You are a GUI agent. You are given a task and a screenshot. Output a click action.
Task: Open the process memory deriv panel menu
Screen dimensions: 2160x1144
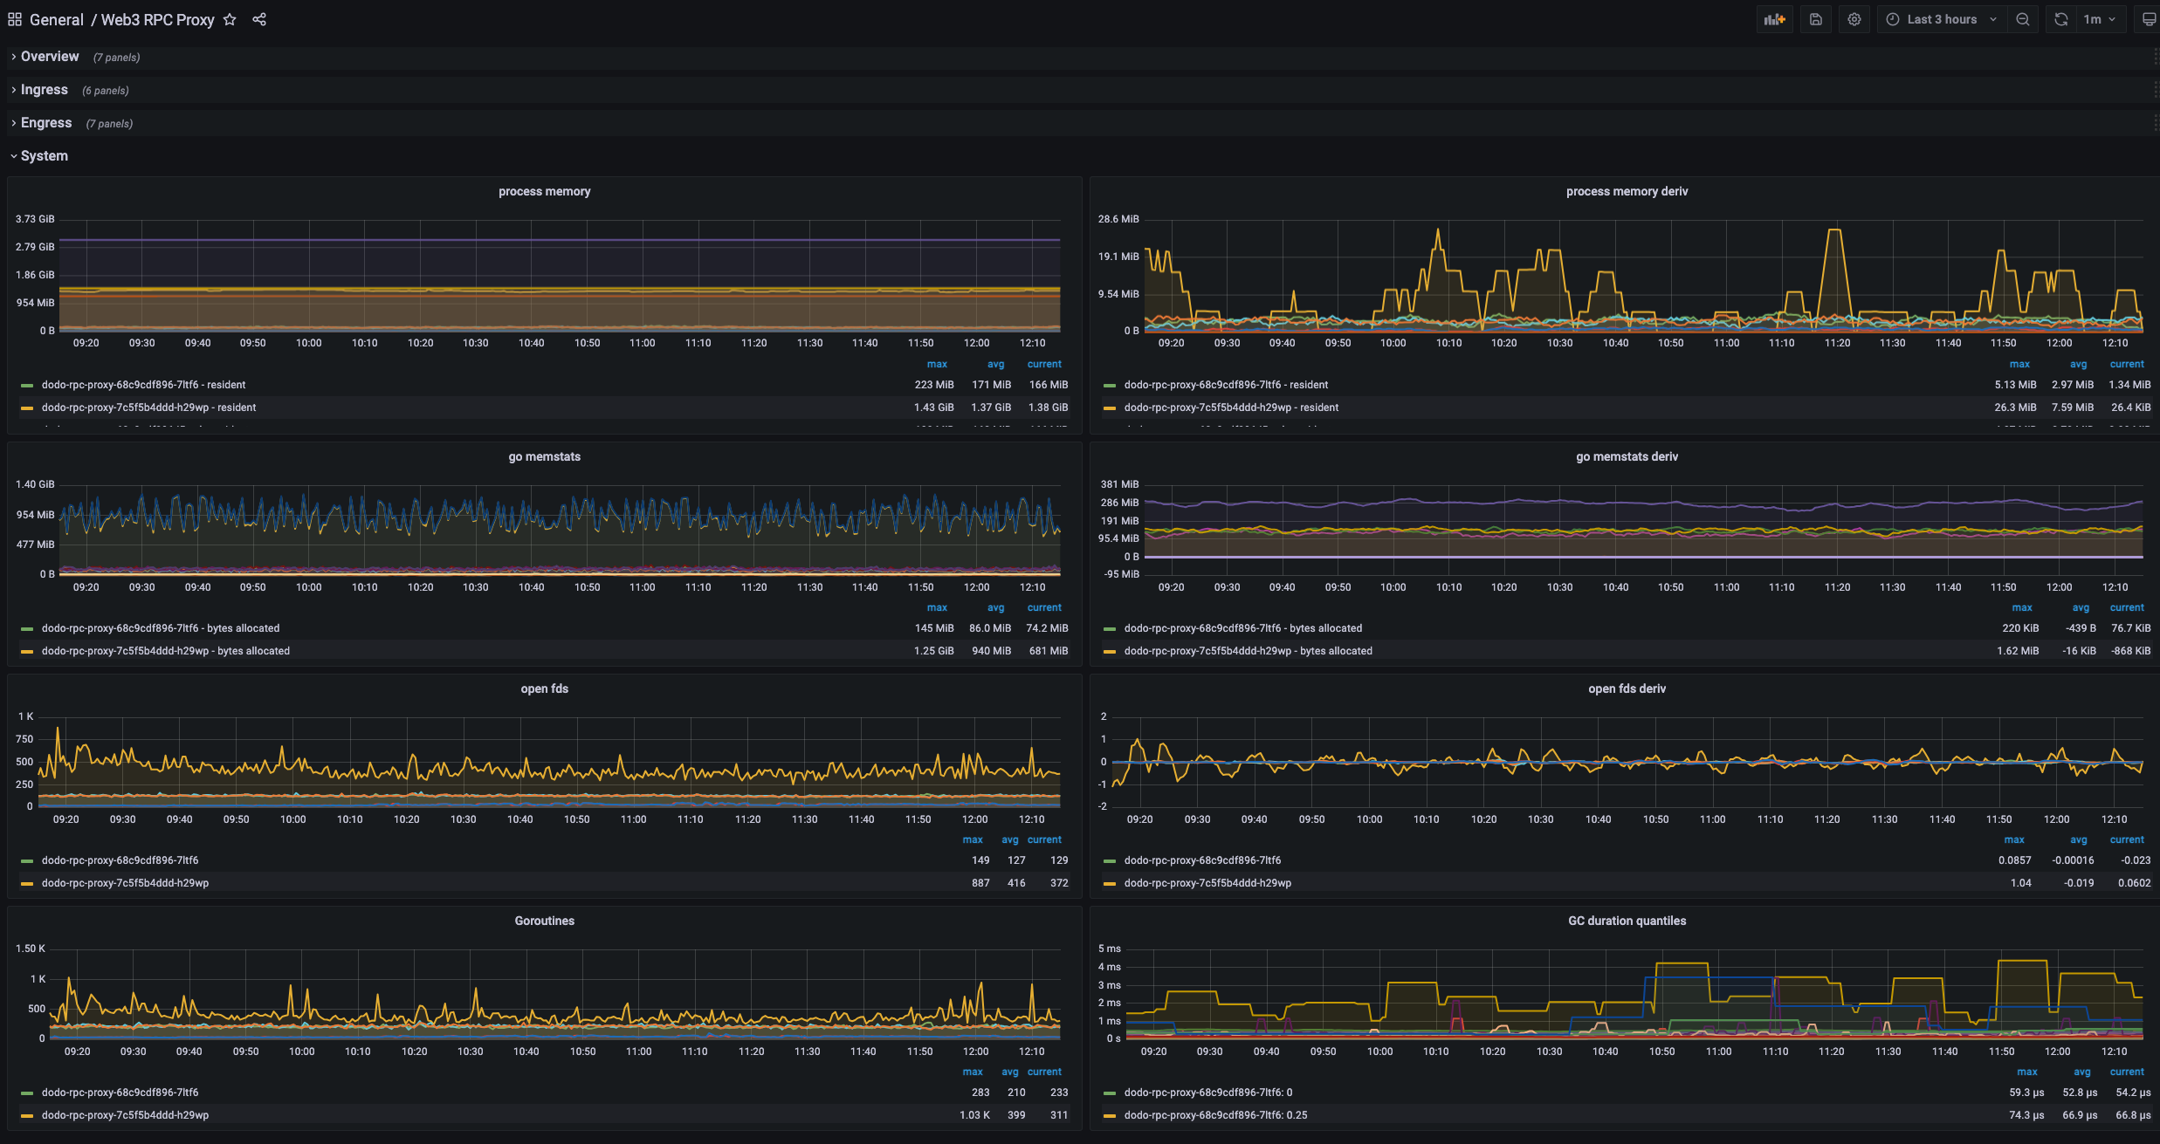pyautogui.click(x=1627, y=191)
